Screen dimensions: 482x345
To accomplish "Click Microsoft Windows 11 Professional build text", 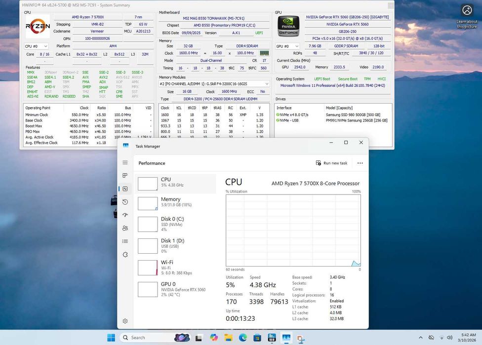I will (x=332, y=86).
